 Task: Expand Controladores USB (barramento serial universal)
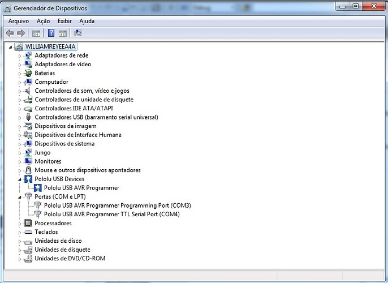[x=20, y=117]
